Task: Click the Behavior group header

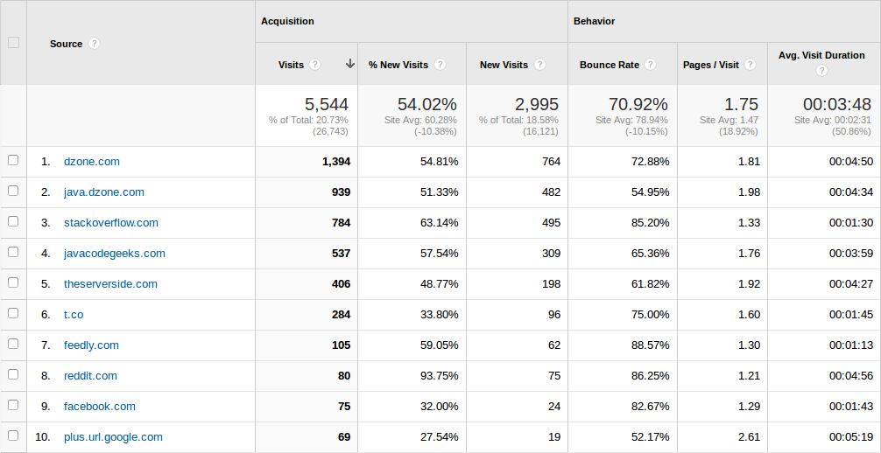Action: [594, 21]
